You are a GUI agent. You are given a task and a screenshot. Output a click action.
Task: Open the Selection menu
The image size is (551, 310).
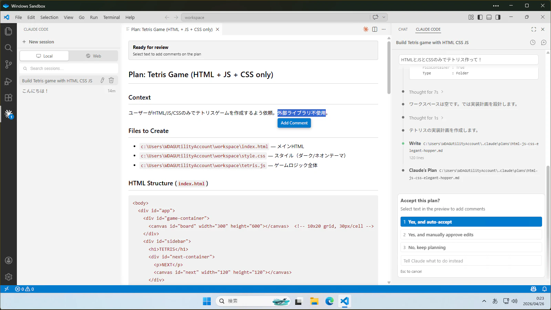pos(49,17)
